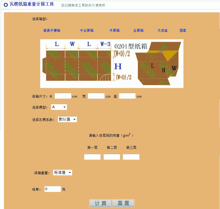Click the 第二层 paper weight input

click(x=112, y=157)
